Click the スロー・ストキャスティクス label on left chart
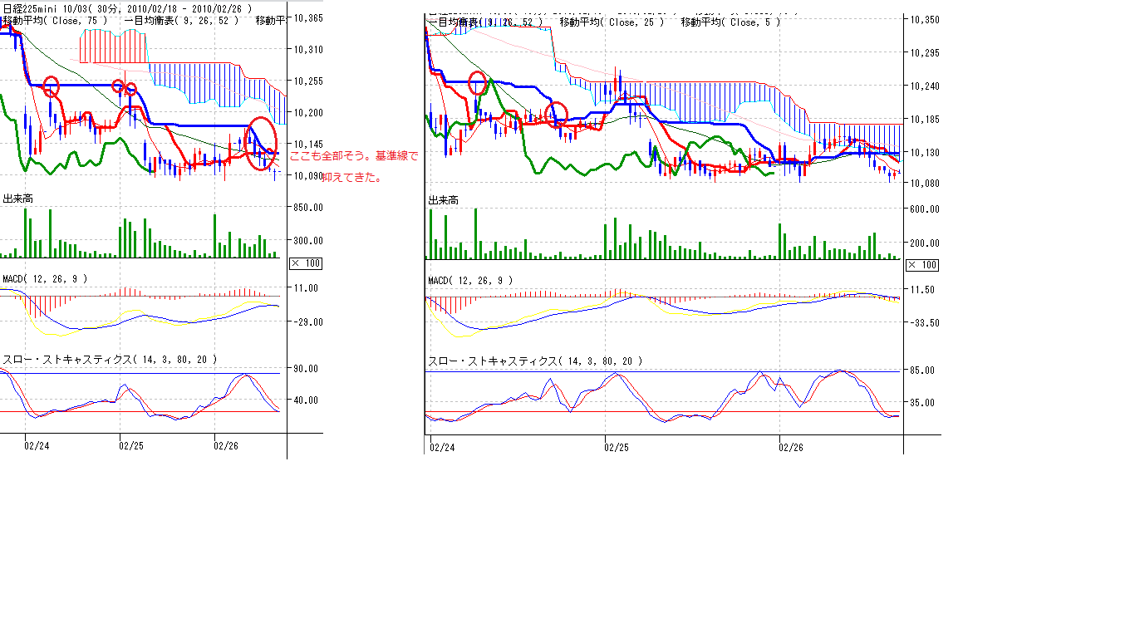This screenshot has width=1135, height=638. point(110,360)
